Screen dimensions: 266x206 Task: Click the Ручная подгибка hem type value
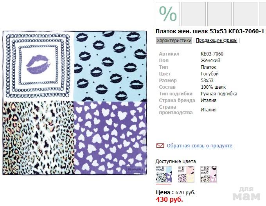point(219,94)
